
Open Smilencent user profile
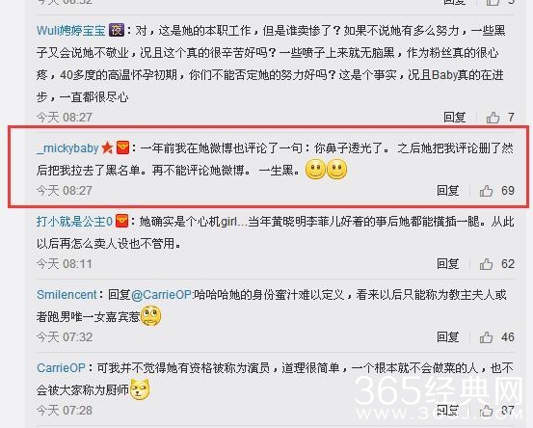(67, 294)
